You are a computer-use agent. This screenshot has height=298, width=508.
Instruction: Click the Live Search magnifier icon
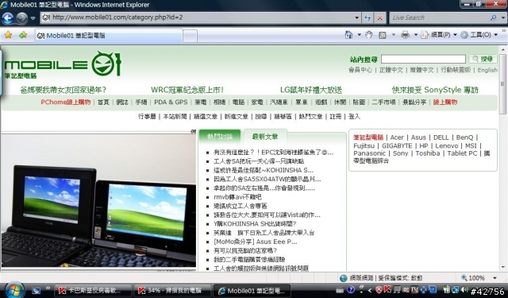493,17
